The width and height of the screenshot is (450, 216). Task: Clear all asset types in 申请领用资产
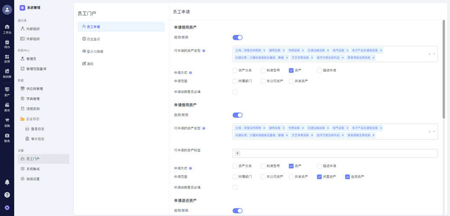(x=429, y=54)
